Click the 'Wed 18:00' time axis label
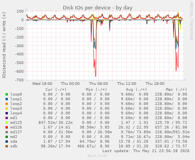This screenshot has height=160, width=195. pyautogui.click(x=42, y=84)
